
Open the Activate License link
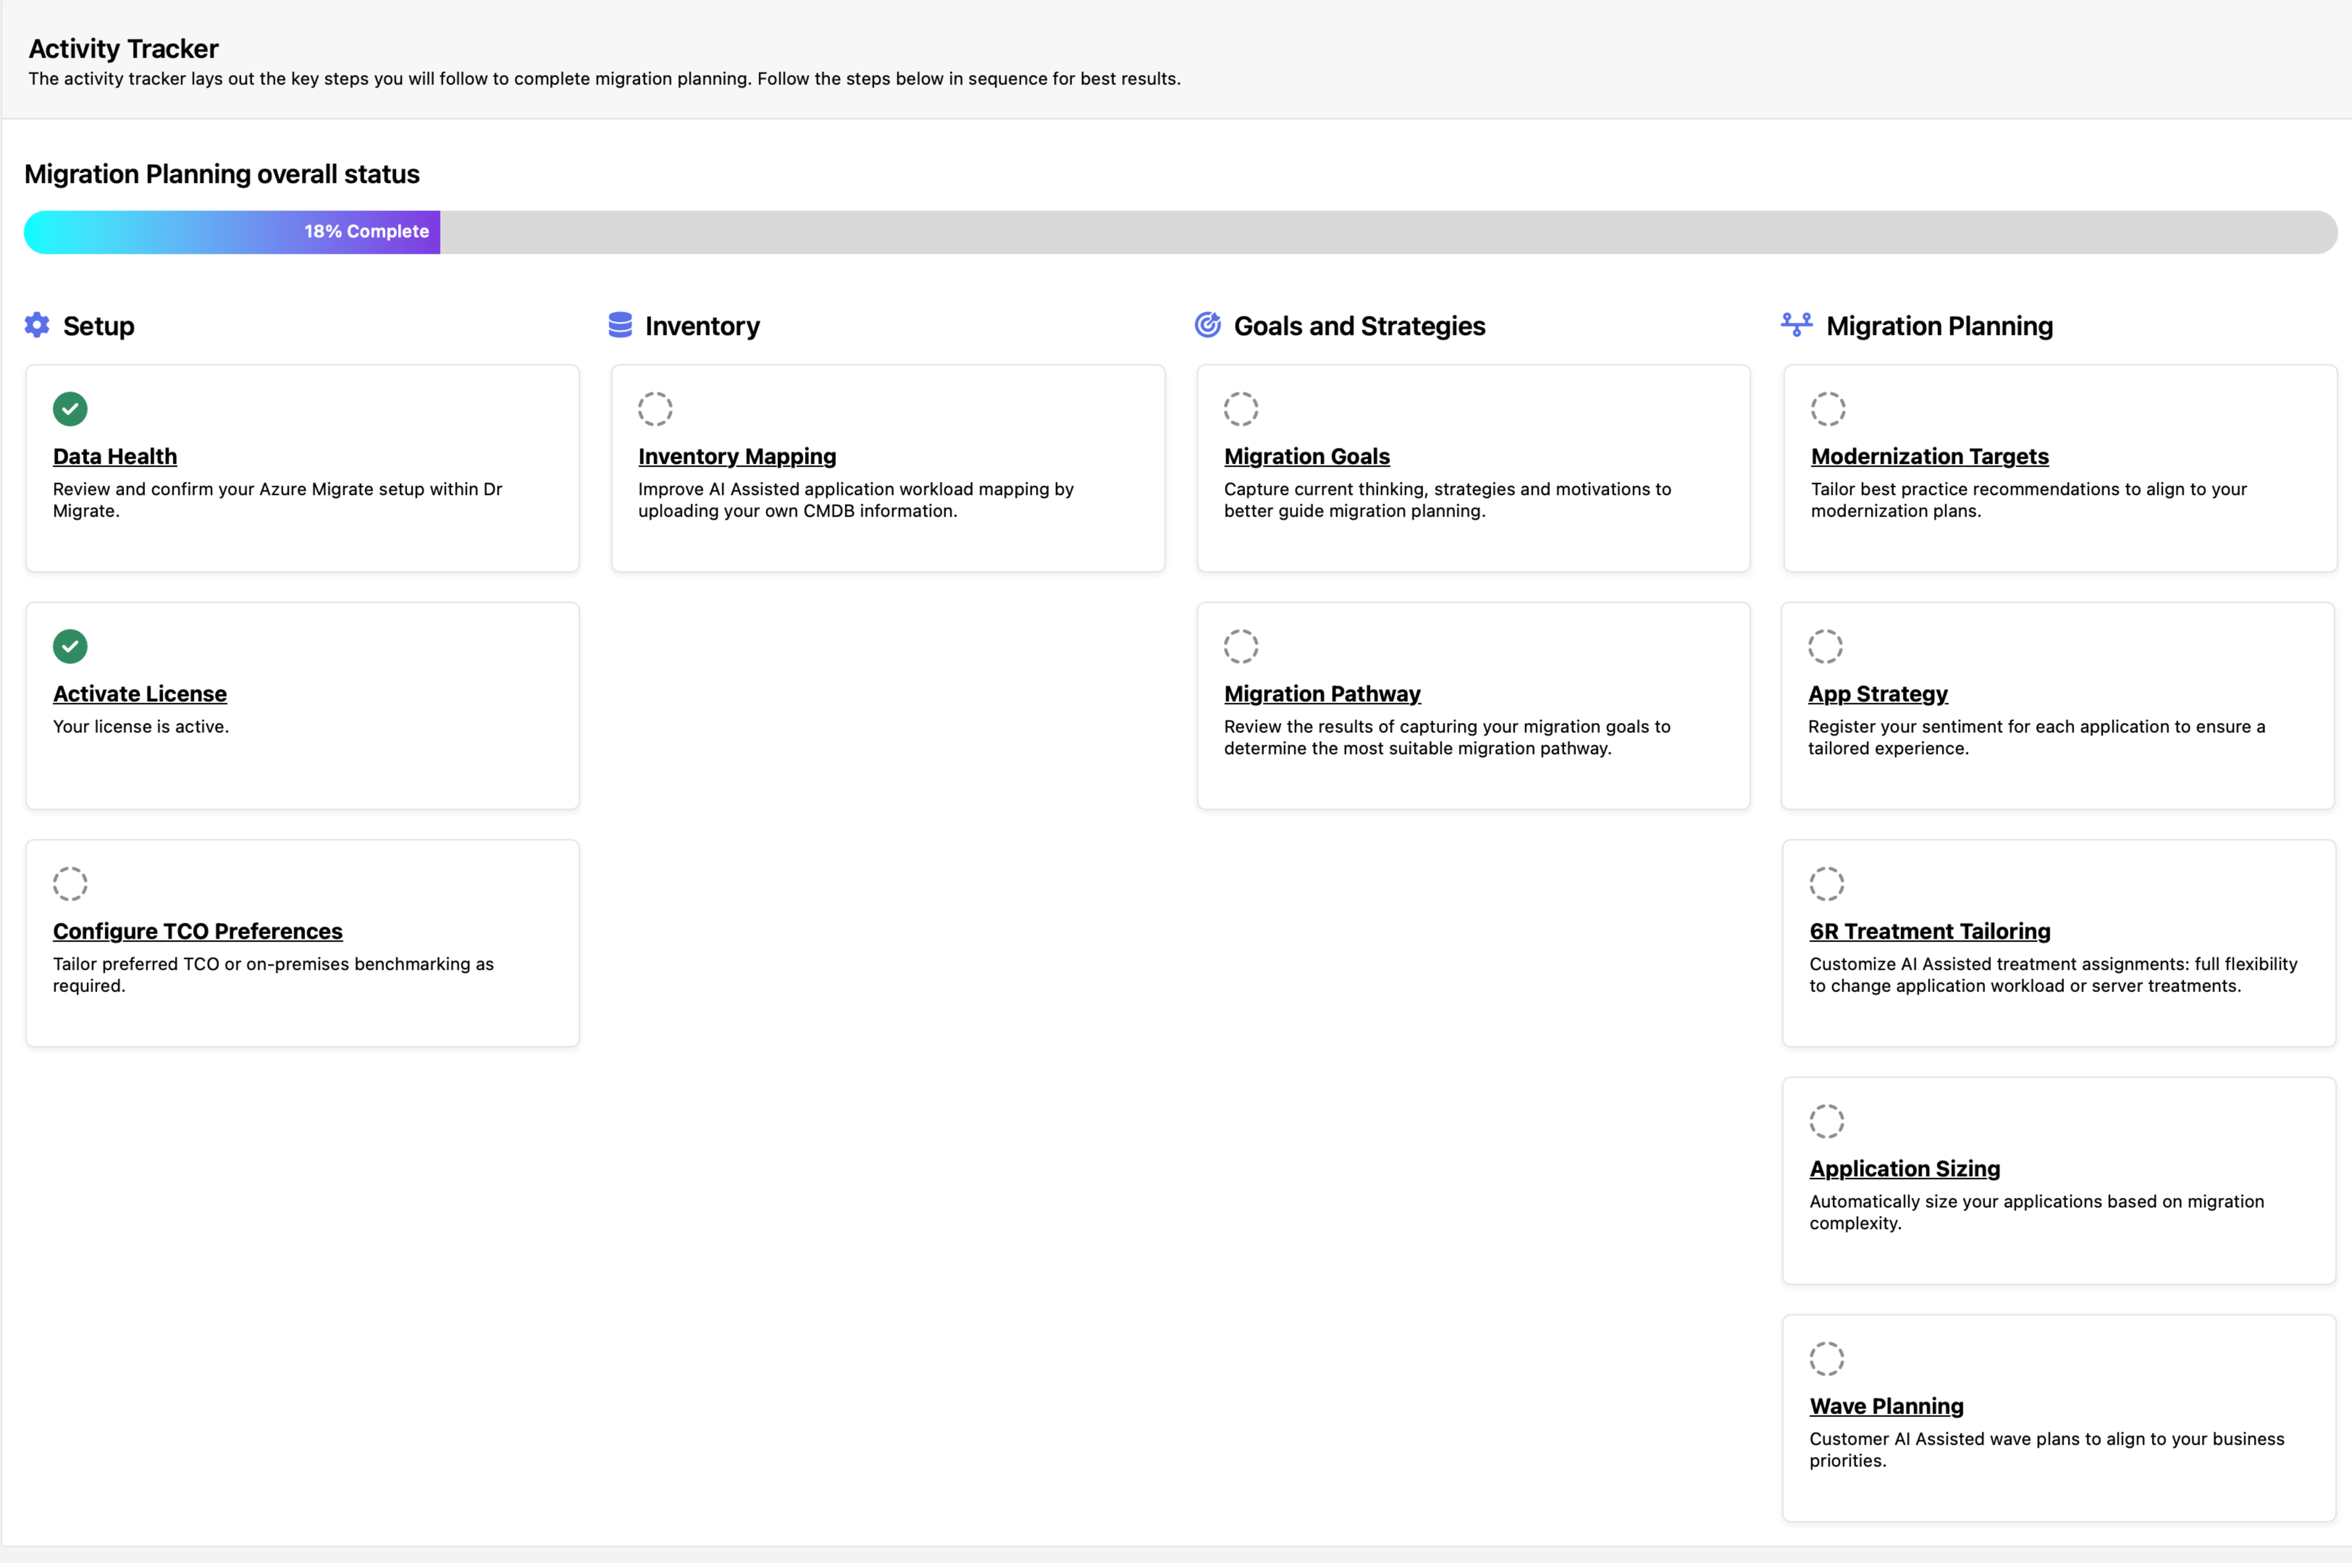pos(140,694)
